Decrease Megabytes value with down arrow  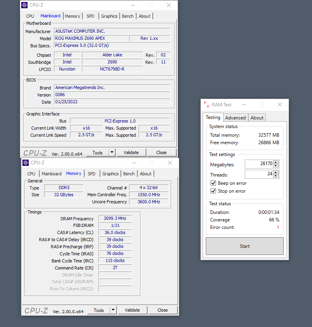(x=276, y=166)
